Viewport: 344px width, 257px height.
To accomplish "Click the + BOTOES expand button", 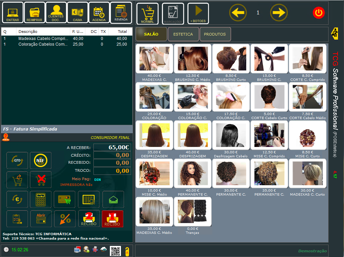I will coord(198,13).
